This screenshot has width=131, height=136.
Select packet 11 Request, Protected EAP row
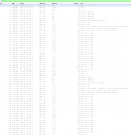[65, 21]
